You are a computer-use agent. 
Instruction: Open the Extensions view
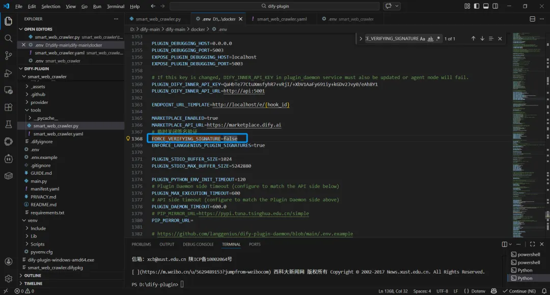click(x=8, y=108)
